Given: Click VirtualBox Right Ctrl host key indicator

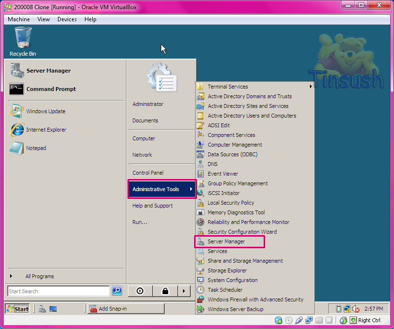Looking at the screenshot, I should (x=369, y=320).
